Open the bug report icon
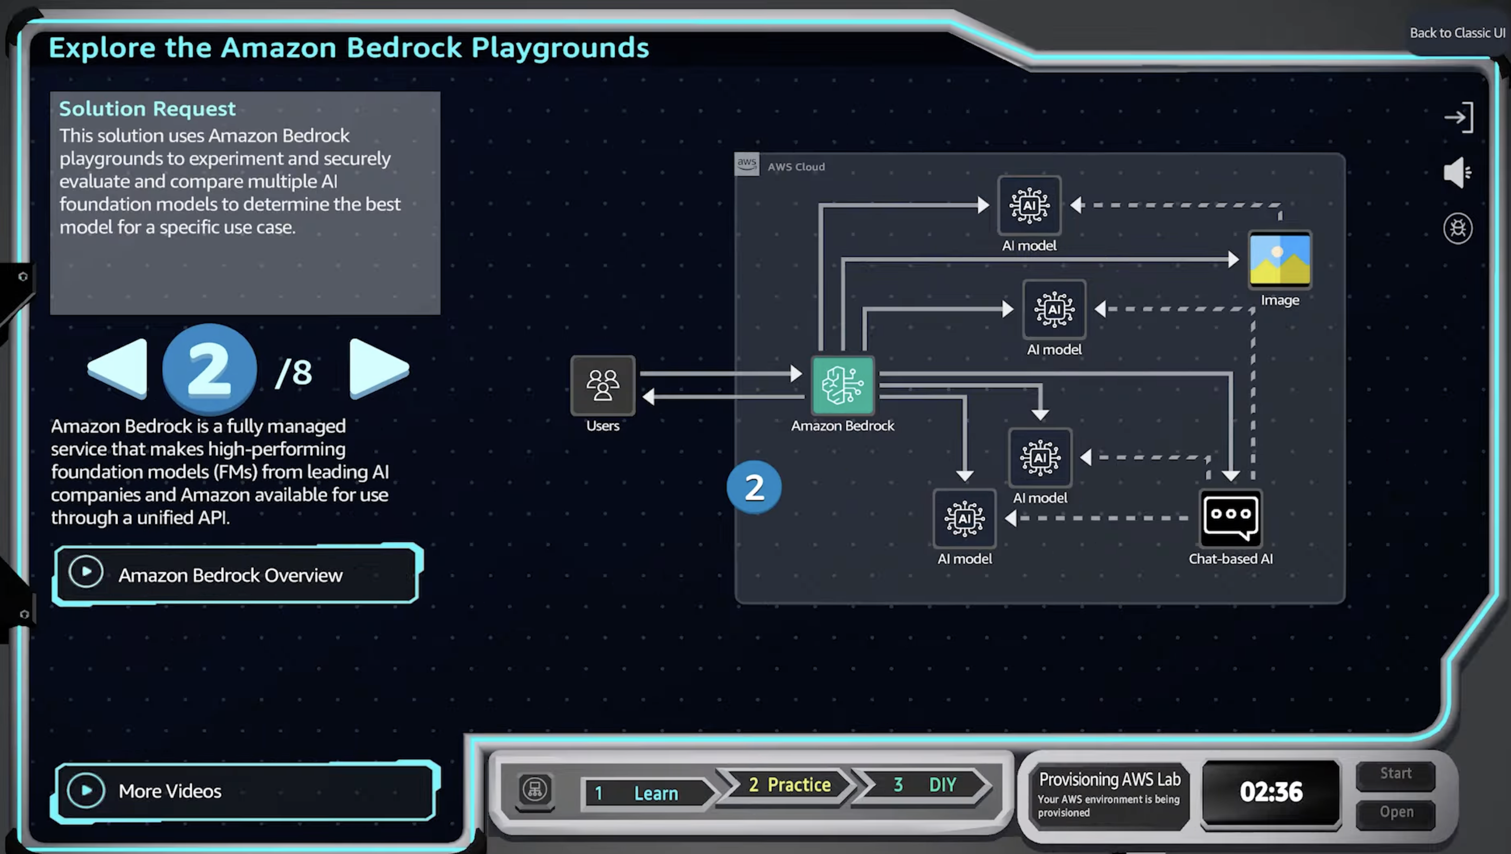Screen dimensions: 1511x854 coord(1458,228)
